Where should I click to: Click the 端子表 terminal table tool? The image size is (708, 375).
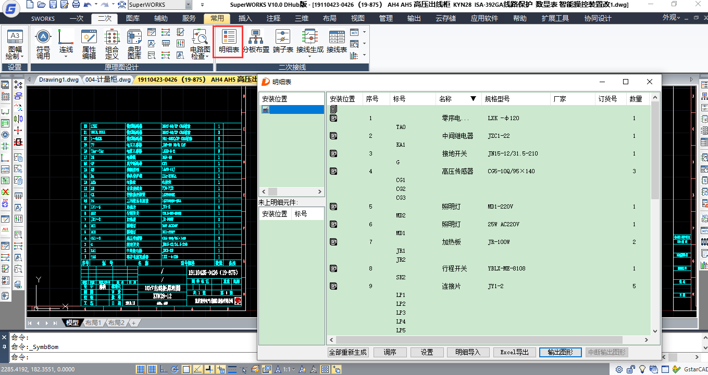pos(283,41)
